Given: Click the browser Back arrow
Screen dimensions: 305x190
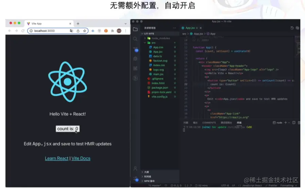Looking at the screenshot, I should (x=10, y=31).
